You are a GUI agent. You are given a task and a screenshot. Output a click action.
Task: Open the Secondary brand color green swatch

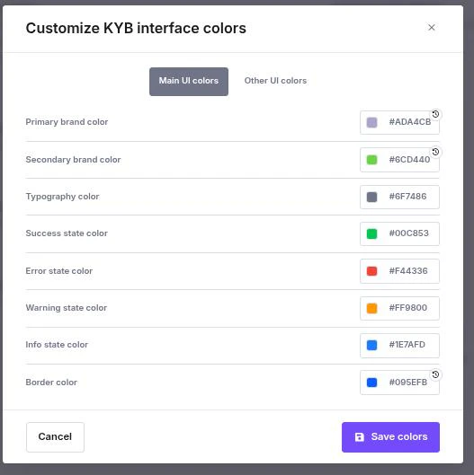[x=371, y=160]
